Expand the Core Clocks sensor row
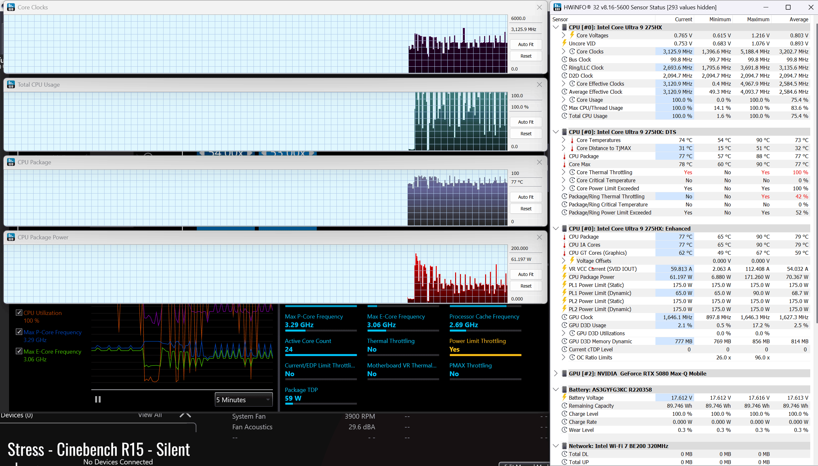 pos(564,52)
